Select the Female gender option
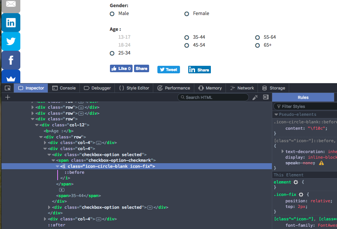 coord(187,14)
